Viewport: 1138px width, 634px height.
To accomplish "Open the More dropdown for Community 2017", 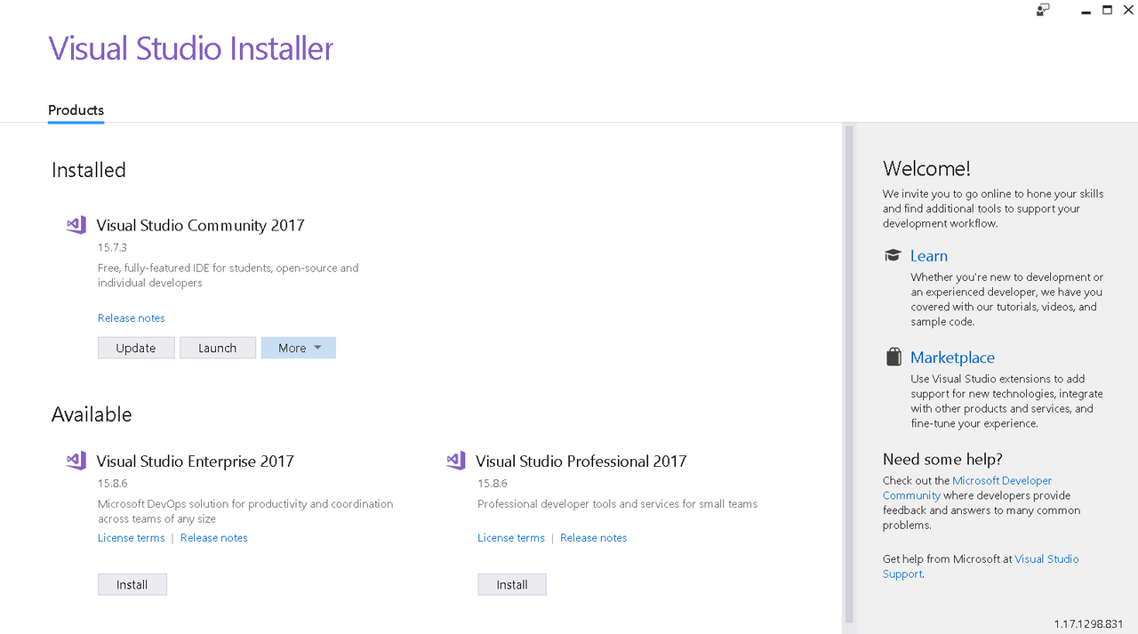I will pyautogui.click(x=299, y=348).
